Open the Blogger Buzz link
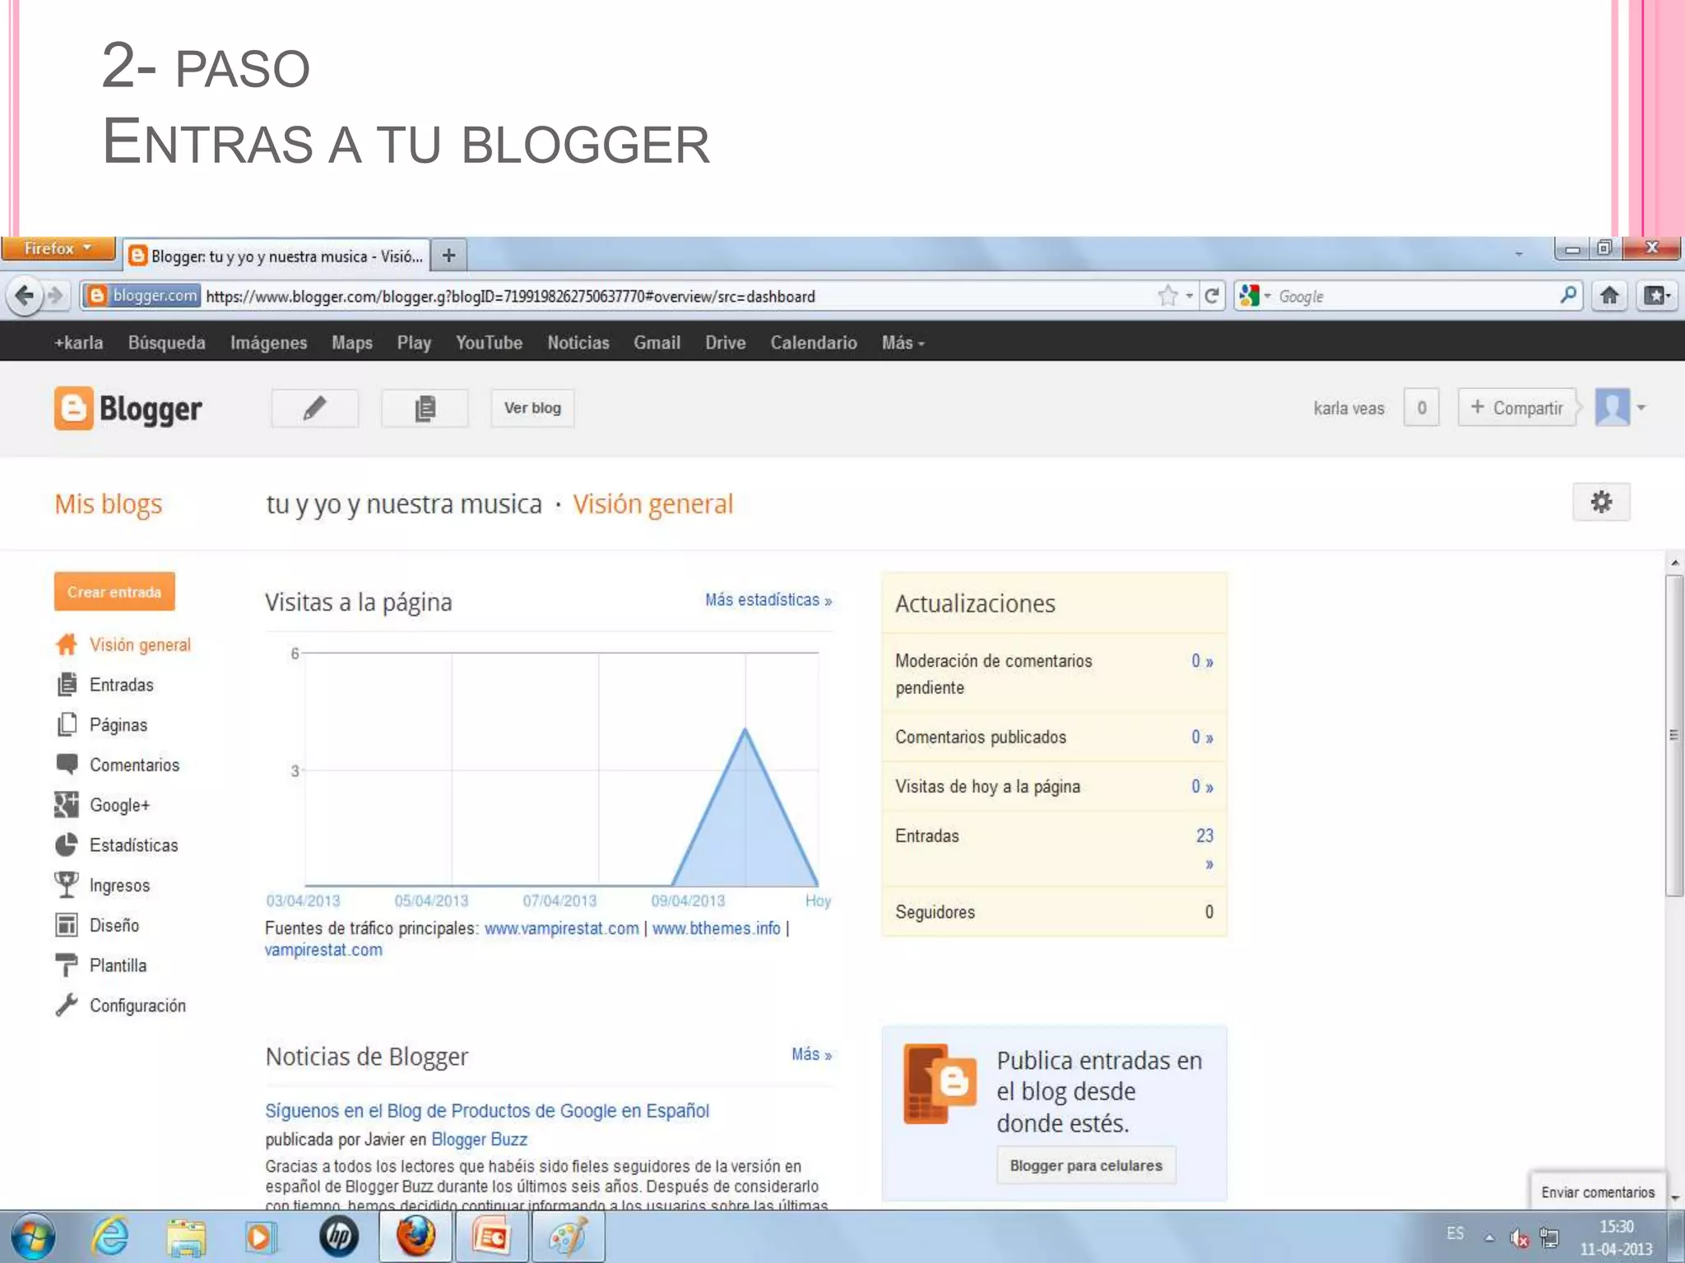The width and height of the screenshot is (1685, 1263). (479, 1139)
